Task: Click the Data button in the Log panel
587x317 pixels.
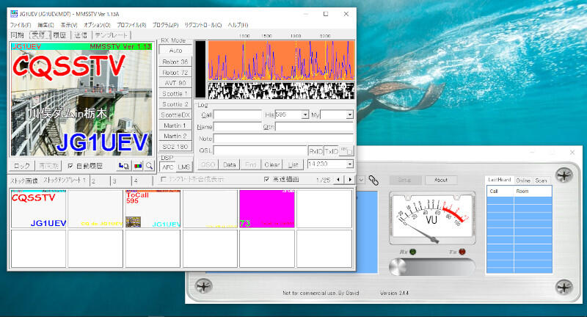Action: pos(230,164)
